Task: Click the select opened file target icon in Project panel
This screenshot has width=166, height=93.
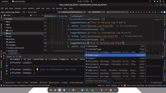Action: (31, 15)
